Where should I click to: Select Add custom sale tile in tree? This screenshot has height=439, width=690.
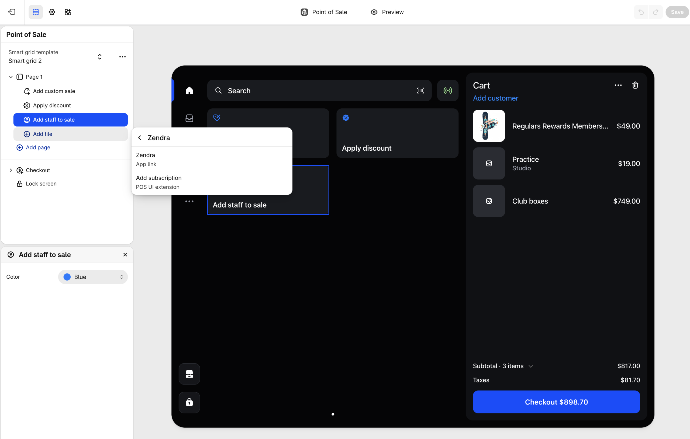pos(71,91)
